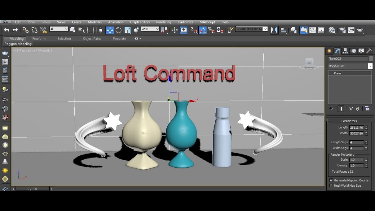This screenshot has width=375, height=211.
Task: Open the Graph Editors menu
Action: [140, 22]
